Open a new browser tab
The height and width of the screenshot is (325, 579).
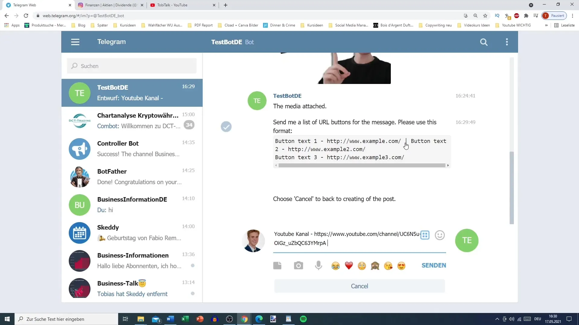226,5
